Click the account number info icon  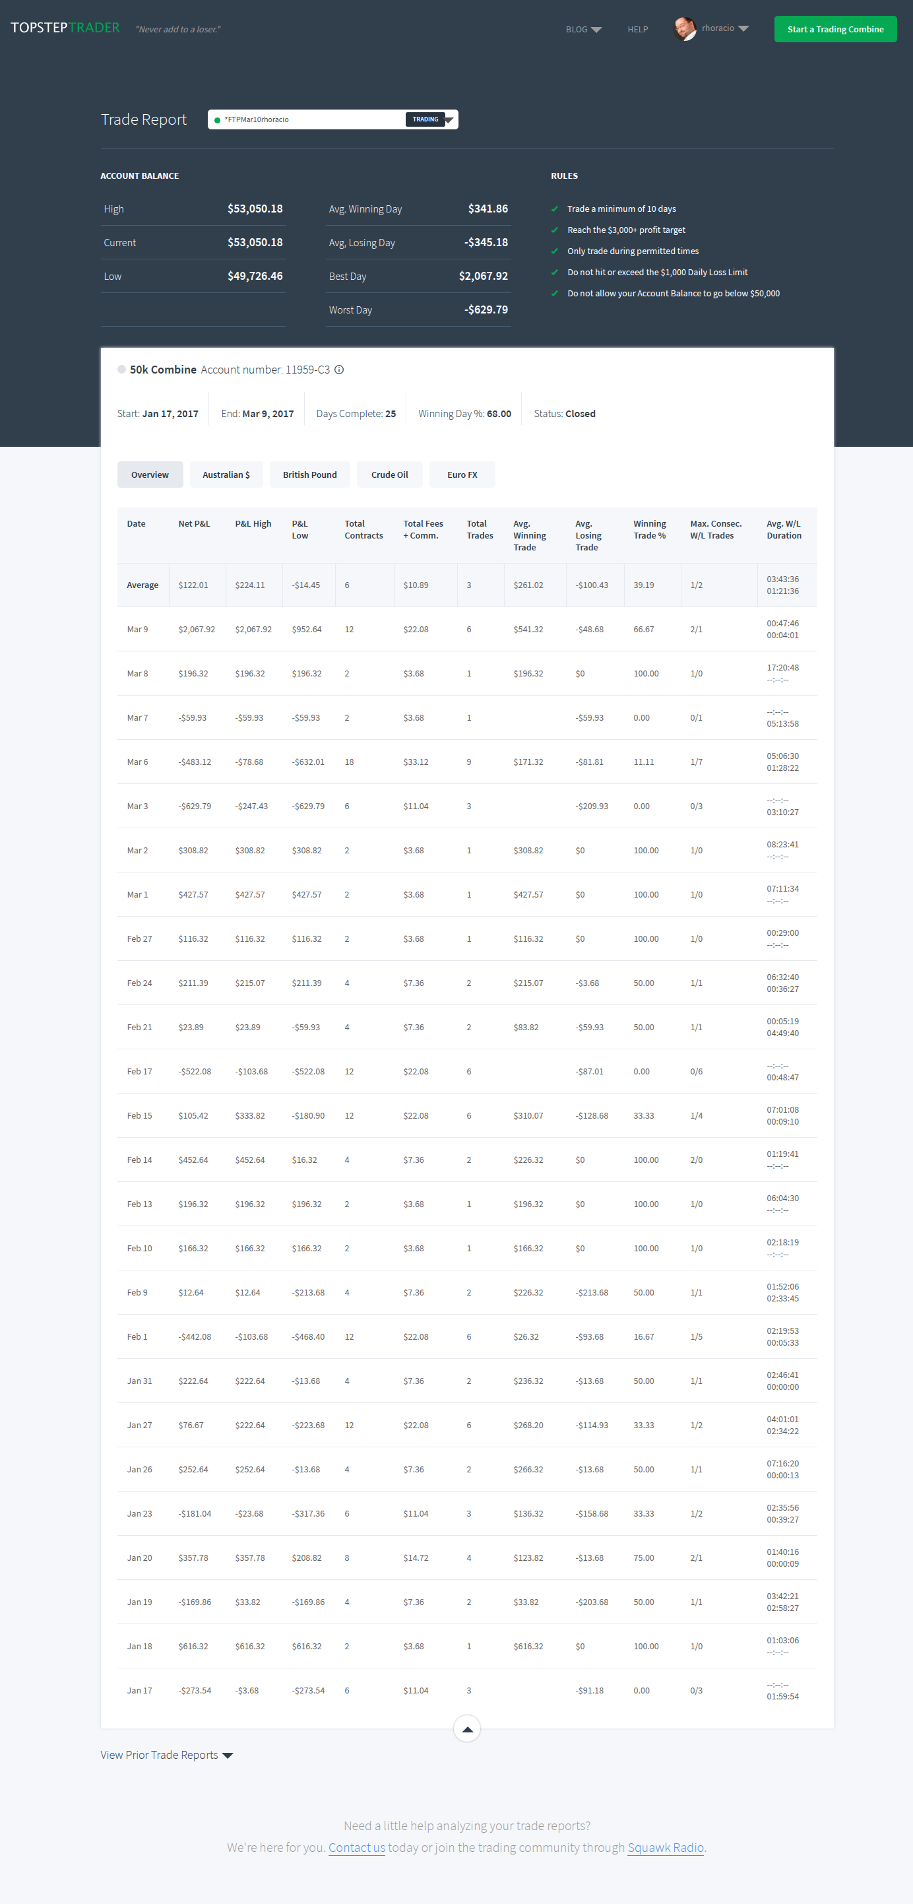pos(339,370)
